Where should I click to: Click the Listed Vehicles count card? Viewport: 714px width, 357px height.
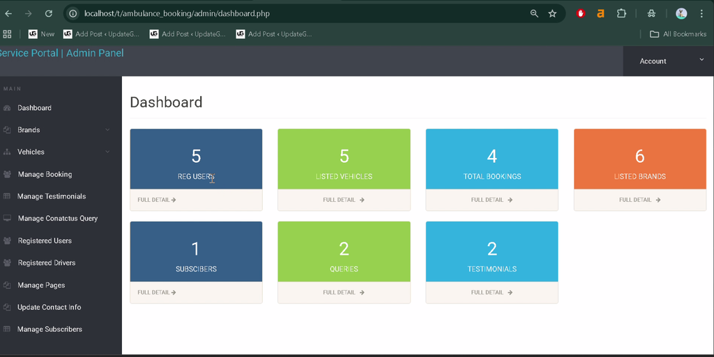(x=344, y=159)
